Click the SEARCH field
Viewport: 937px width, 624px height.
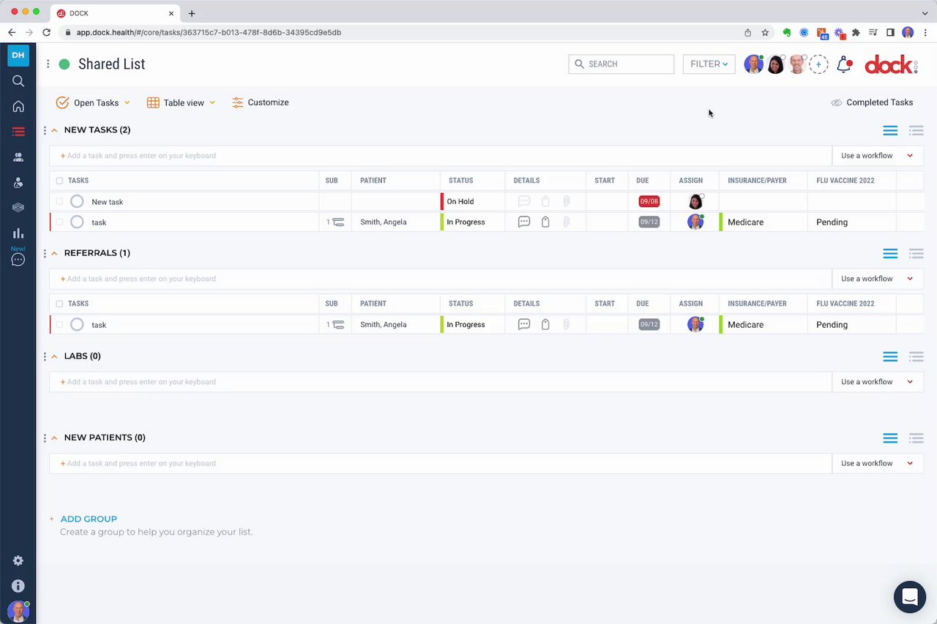click(621, 64)
